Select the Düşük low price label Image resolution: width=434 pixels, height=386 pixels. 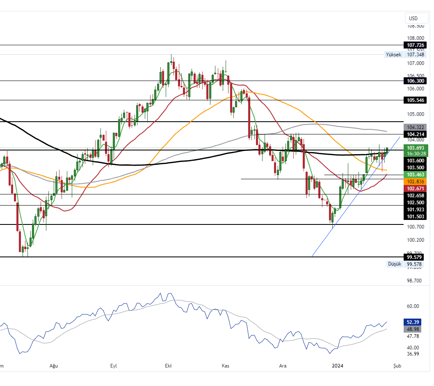click(394, 264)
